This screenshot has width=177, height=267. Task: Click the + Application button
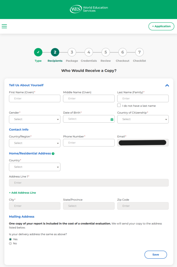tap(161, 26)
